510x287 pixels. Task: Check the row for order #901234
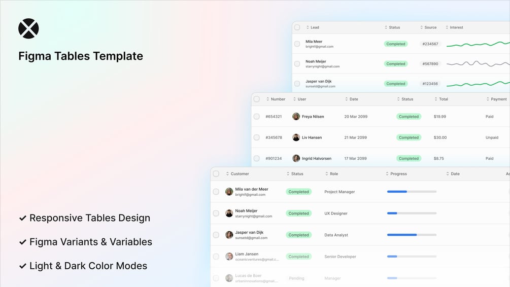[x=257, y=158]
